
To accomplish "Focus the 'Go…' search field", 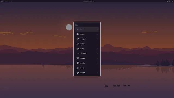I will point(87,25).
